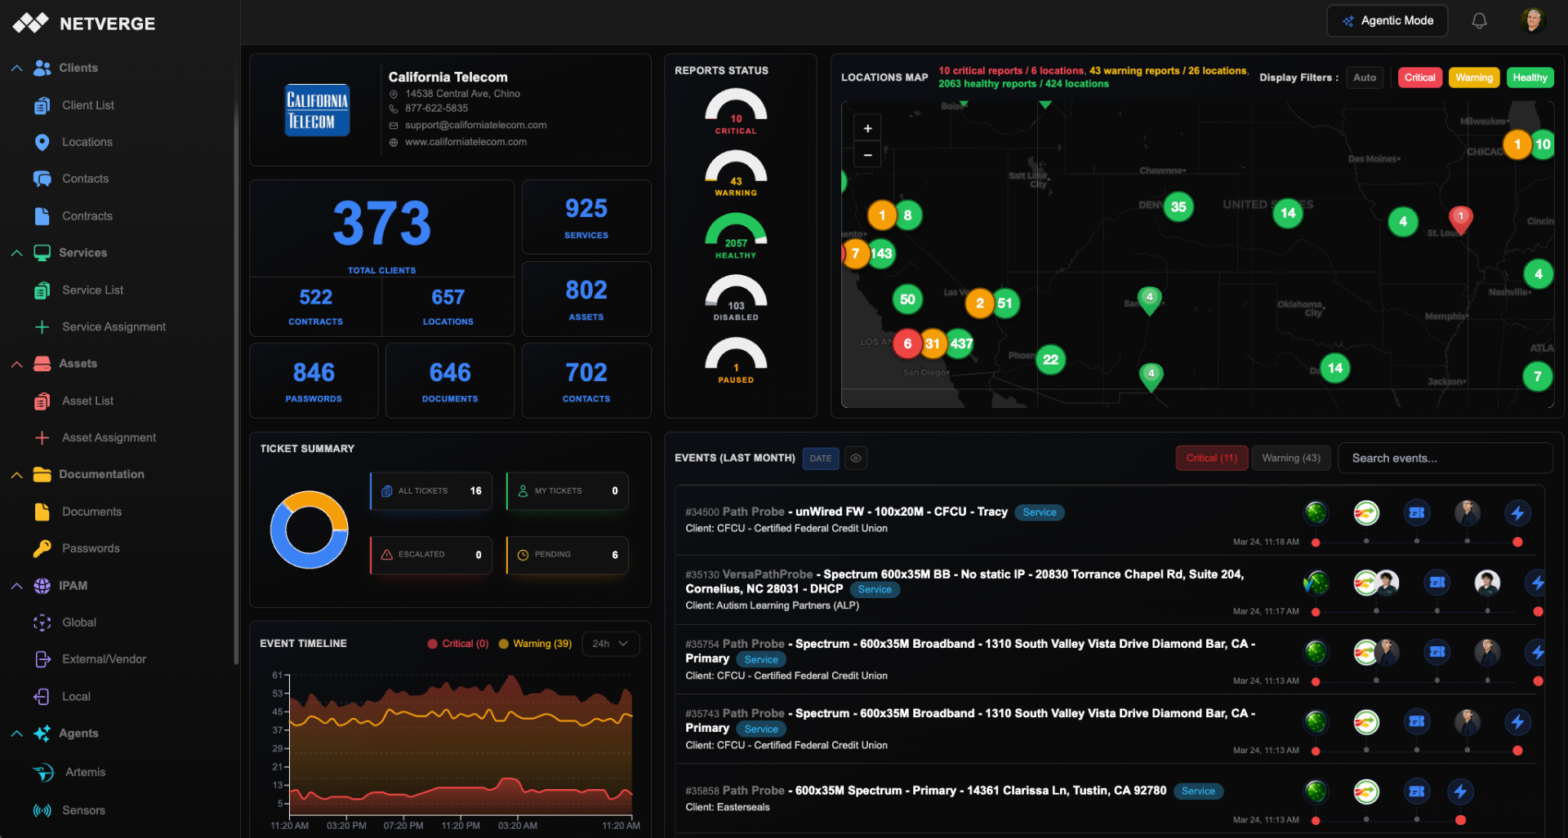Open the Artemis agent page
This screenshot has height=838, width=1568.
click(85, 772)
